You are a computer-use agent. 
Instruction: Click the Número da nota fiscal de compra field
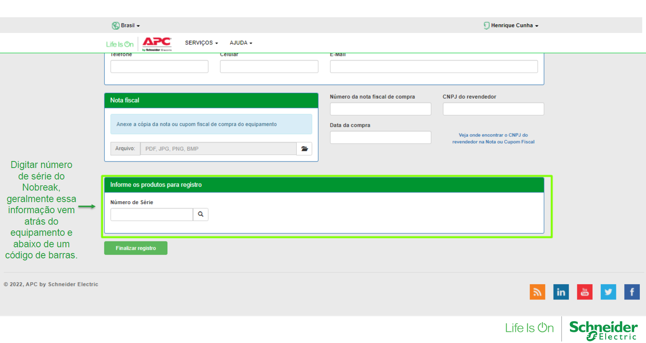[x=381, y=109]
